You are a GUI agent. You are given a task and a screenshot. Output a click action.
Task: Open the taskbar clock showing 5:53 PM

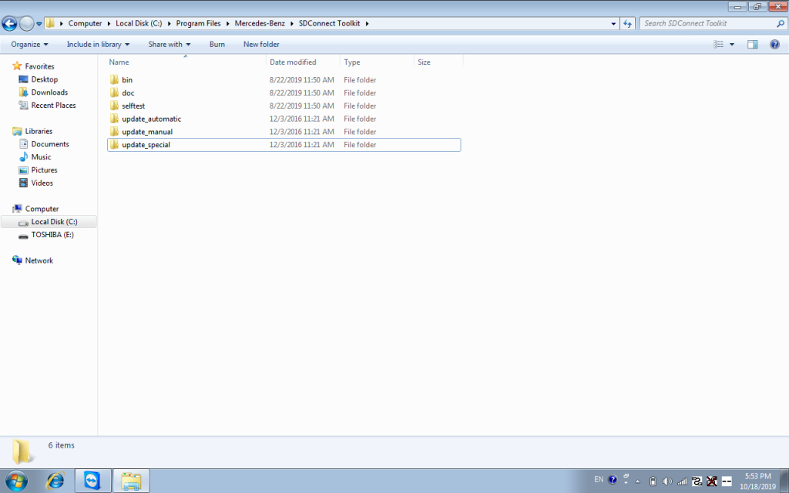758,481
